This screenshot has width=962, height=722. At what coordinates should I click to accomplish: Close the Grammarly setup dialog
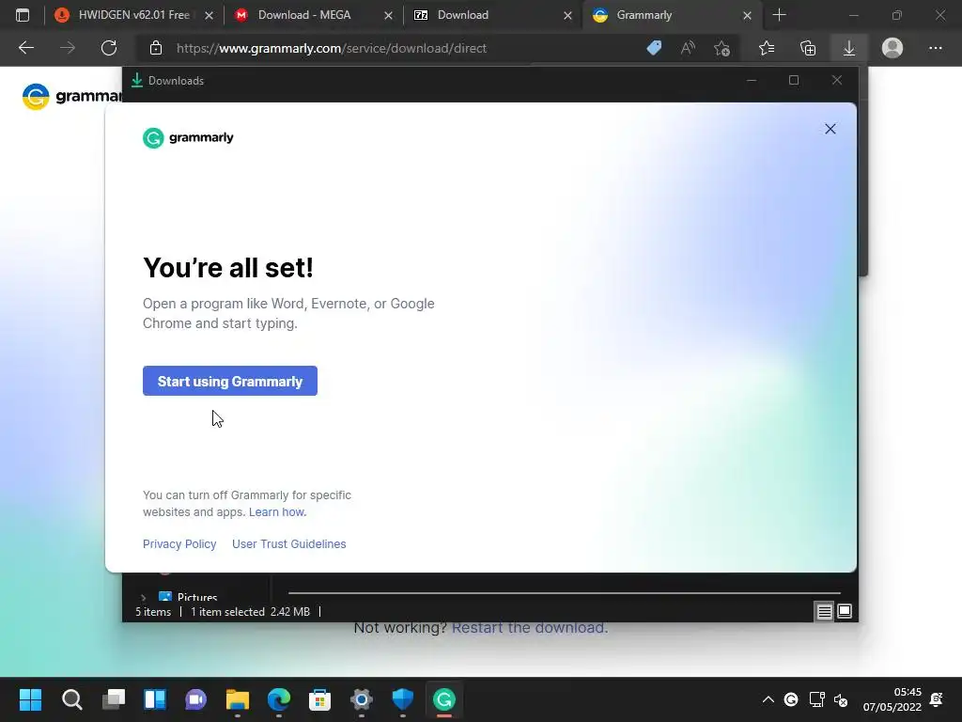[830, 129]
